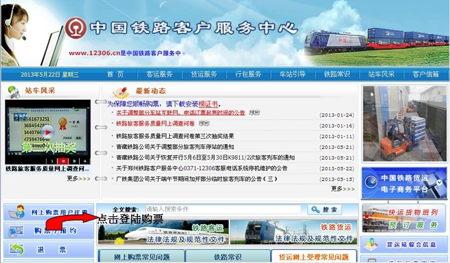Click the date (2013-05-22) entry

[337, 168]
